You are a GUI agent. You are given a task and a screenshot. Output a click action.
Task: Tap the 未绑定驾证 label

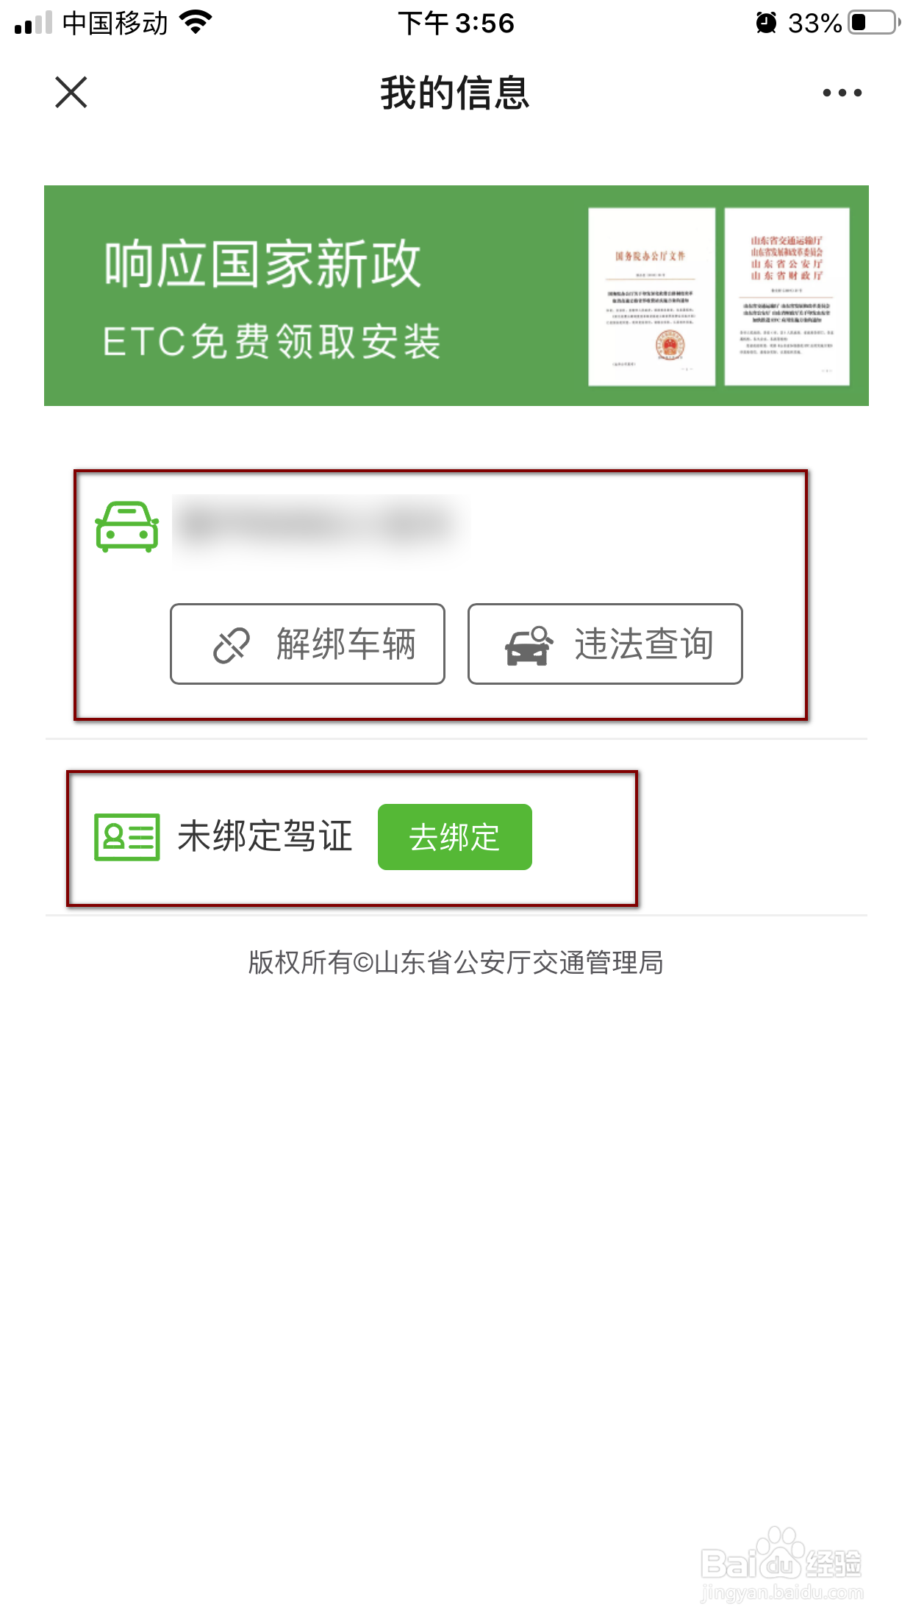265,837
